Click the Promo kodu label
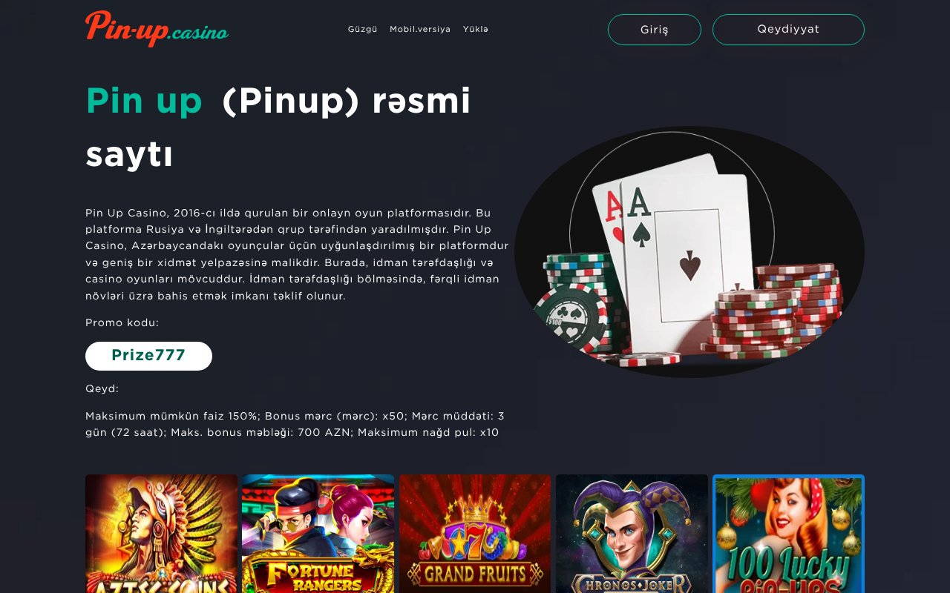 [122, 322]
